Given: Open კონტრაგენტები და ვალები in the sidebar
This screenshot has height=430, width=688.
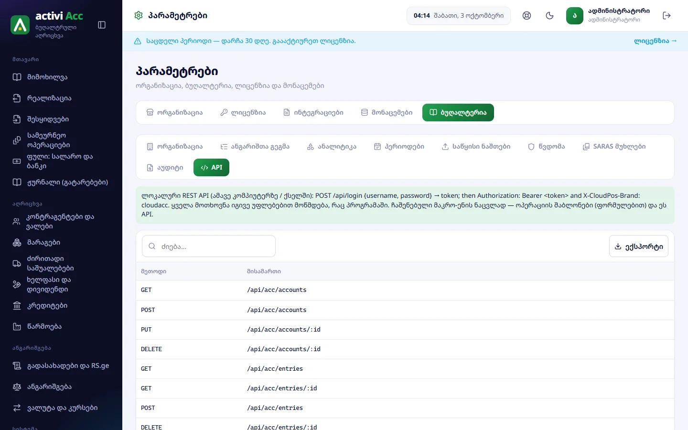Looking at the screenshot, I should click(x=61, y=221).
